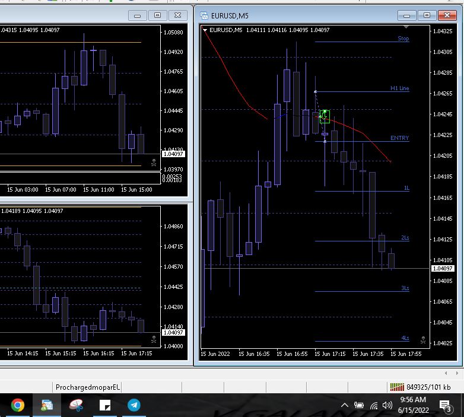Open Telegram from the taskbar
The image size is (464, 417).
[134, 406]
